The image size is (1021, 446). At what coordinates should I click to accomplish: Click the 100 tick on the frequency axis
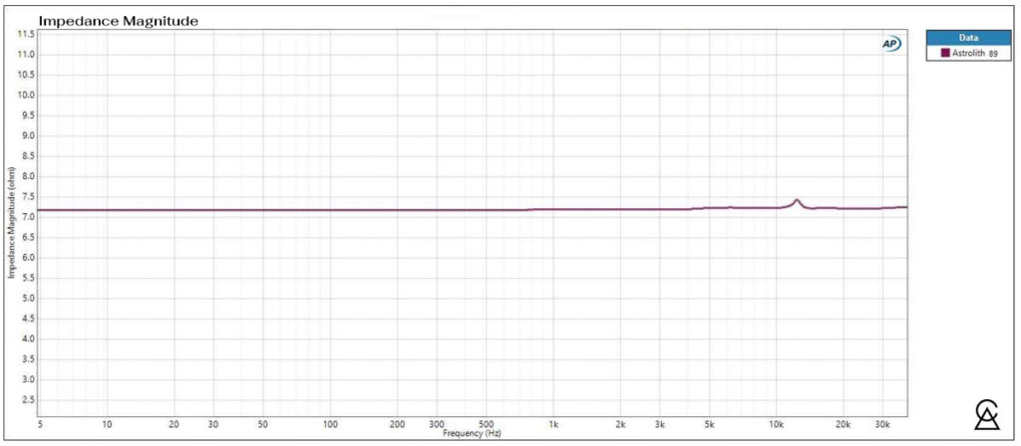330,424
